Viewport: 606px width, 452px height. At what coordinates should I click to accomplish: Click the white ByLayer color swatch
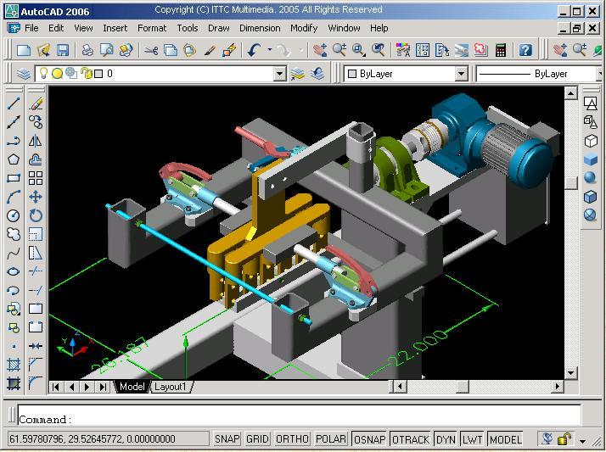[352, 74]
